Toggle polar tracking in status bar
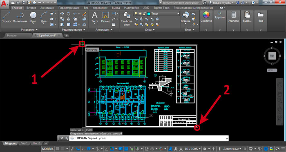This screenshot has width=286, height=152. point(89,149)
